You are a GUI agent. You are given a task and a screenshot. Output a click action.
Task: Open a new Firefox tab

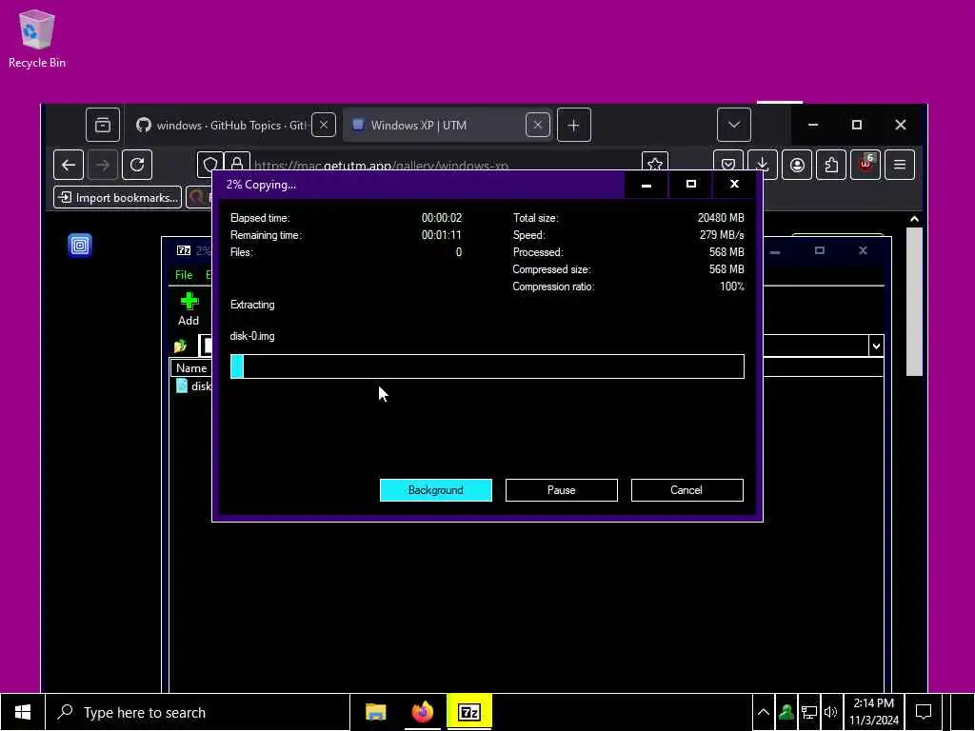[573, 125]
